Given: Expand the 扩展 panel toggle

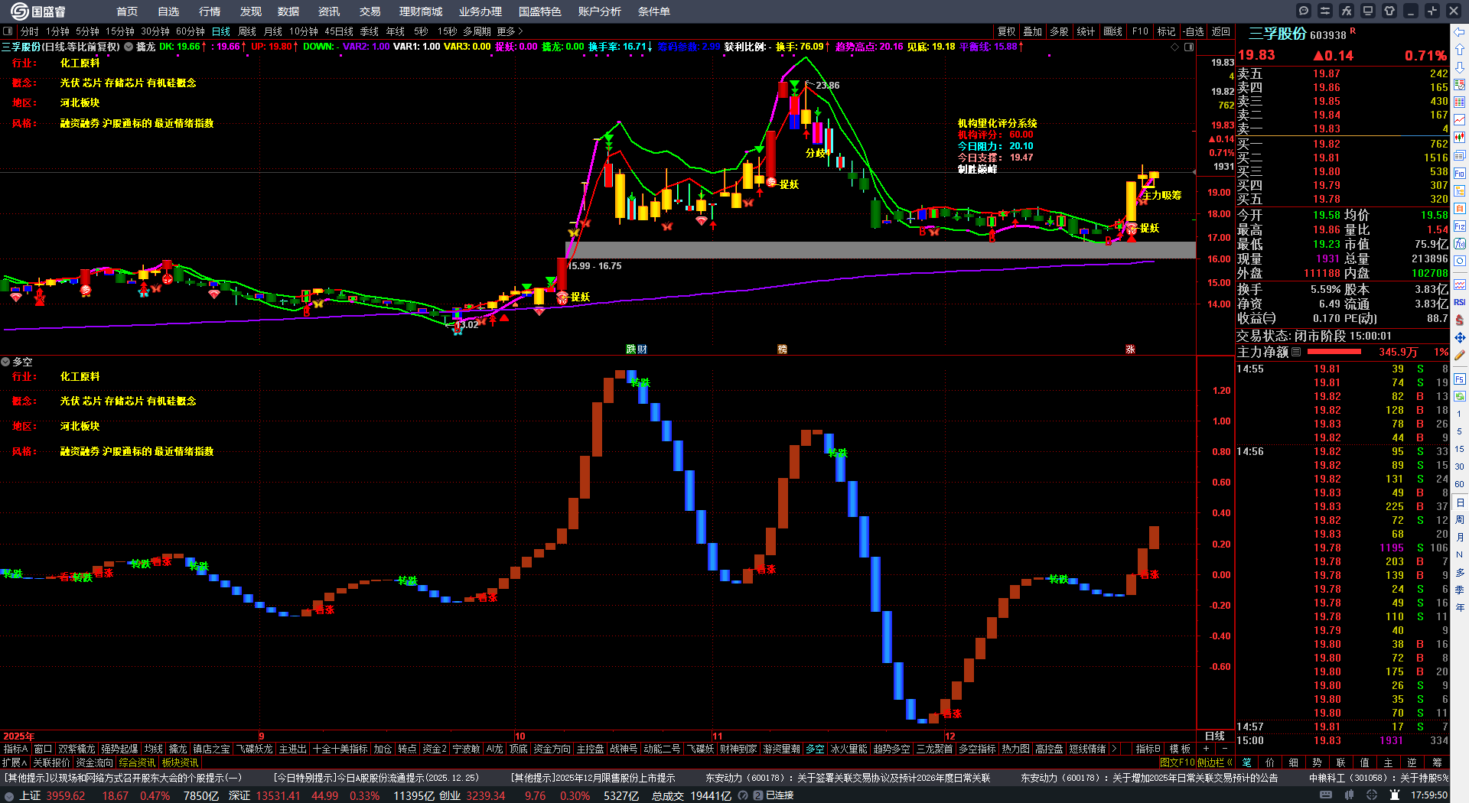Looking at the screenshot, I should [15, 762].
